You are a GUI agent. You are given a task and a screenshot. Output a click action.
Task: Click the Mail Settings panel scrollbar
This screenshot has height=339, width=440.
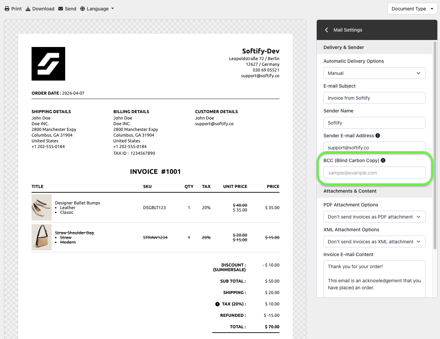[x=435, y=144]
